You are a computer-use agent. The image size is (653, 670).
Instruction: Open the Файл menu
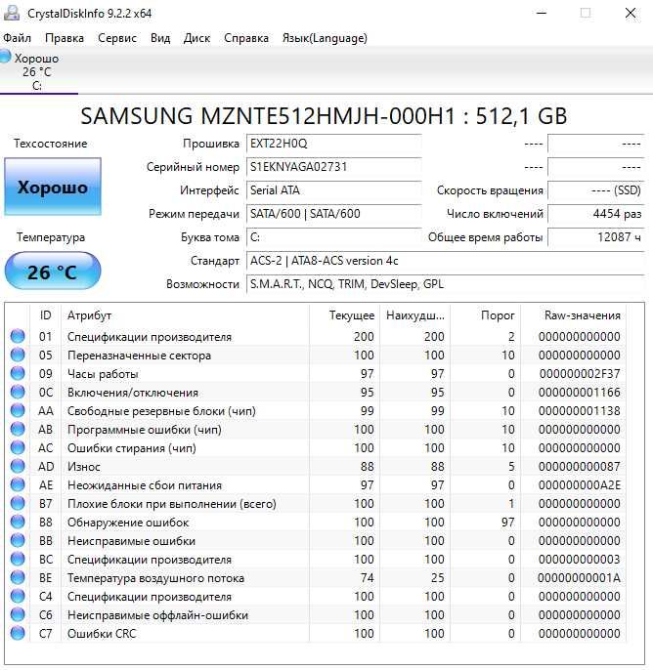17,38
